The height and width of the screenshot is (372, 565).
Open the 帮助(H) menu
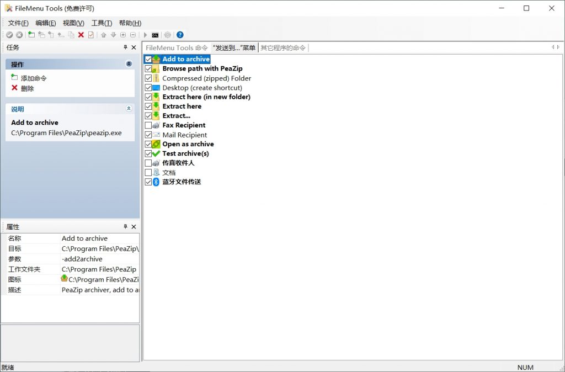[130, 23]
